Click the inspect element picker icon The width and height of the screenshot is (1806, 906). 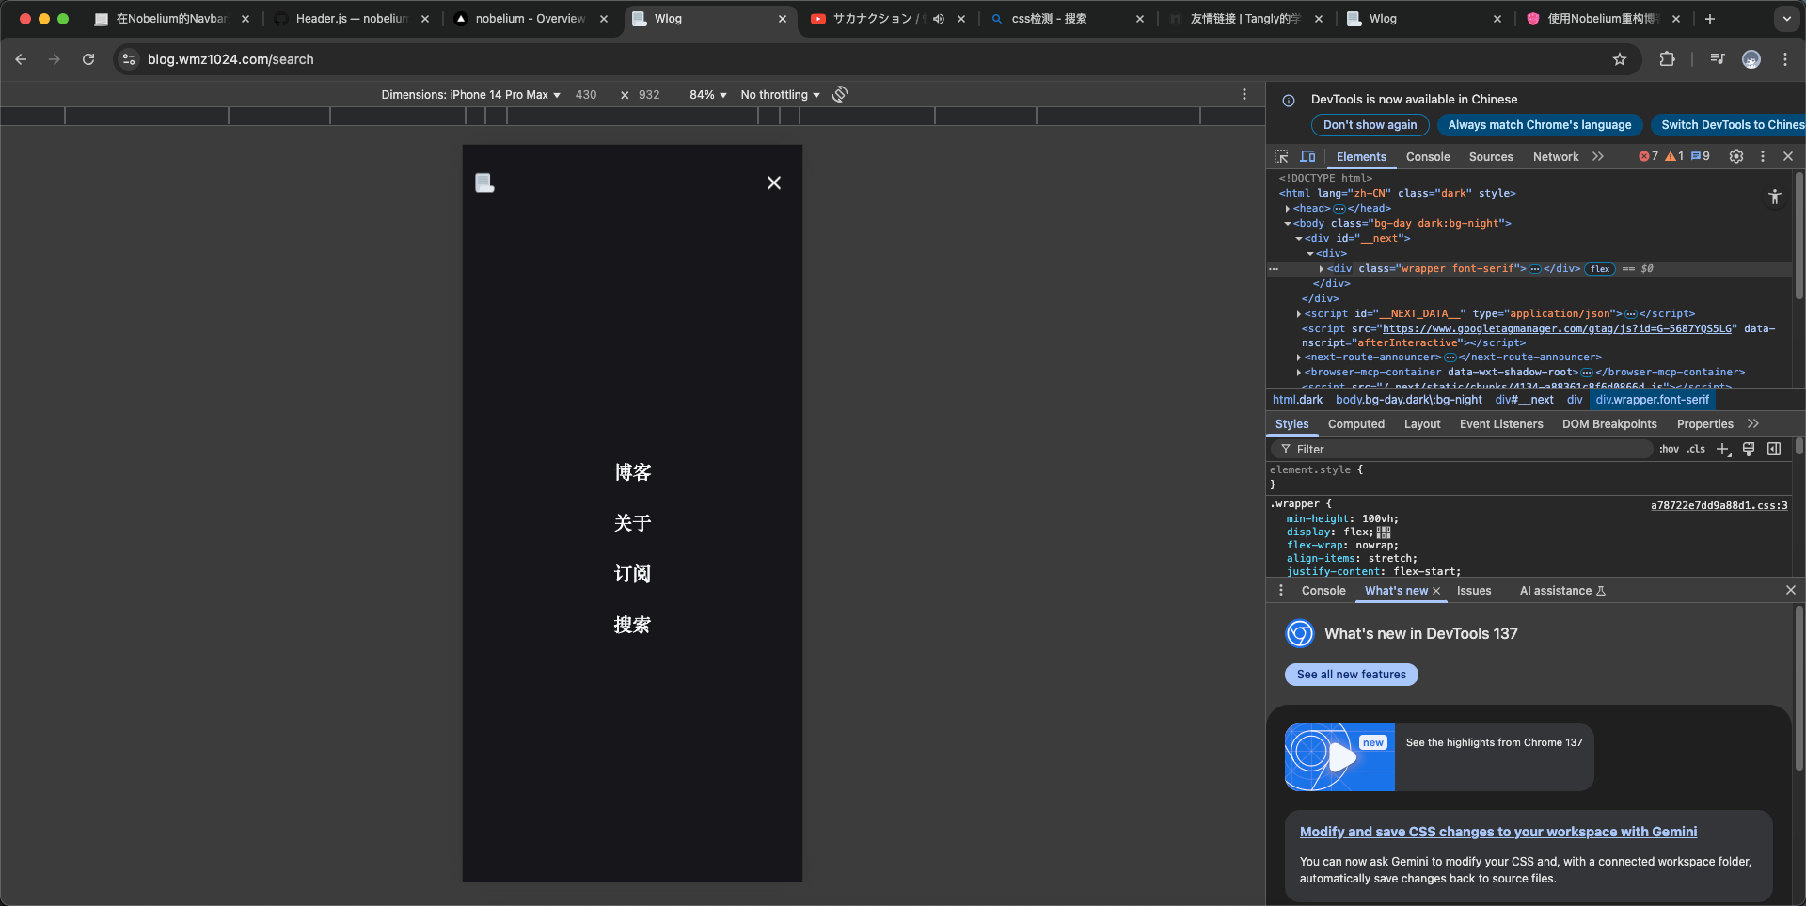(x=1281, y=156)
